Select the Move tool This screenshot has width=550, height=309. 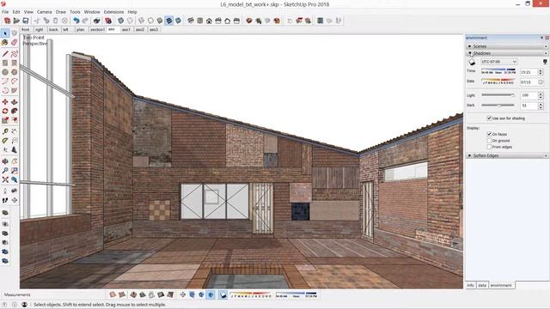tap(5, 101)
